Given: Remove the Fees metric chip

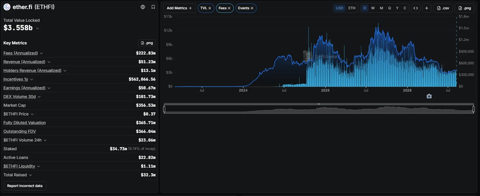Looking at the screenshot, I should (x=229, y=8).
